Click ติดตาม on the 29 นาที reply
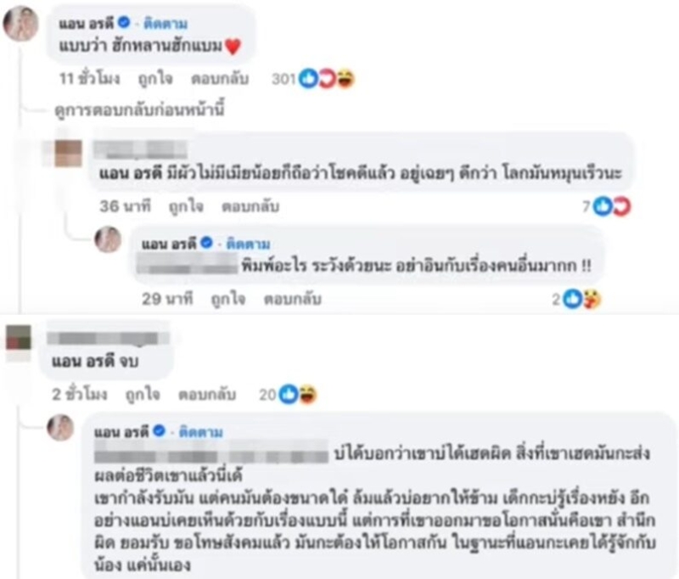 tap(248, 244)
